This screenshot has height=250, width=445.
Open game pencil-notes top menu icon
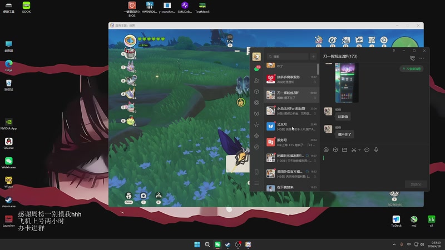(x=372, y=40)
